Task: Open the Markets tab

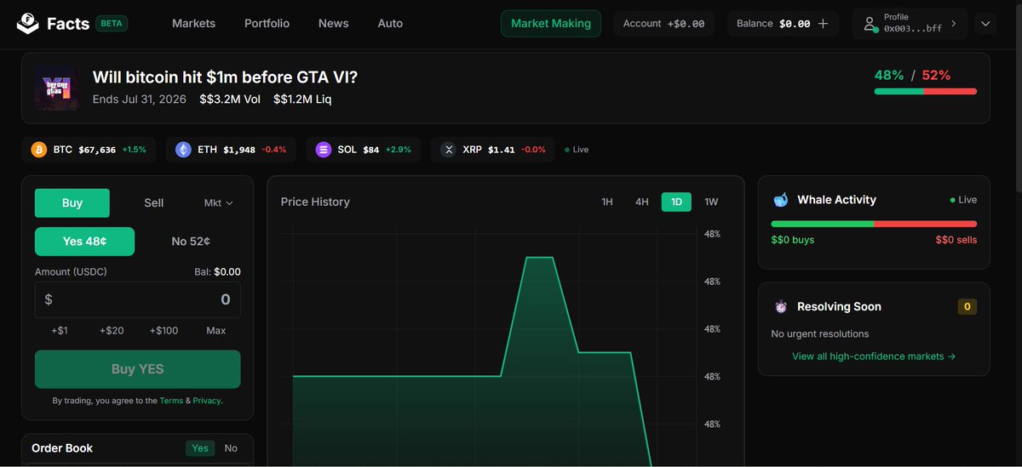Action: 193,24
